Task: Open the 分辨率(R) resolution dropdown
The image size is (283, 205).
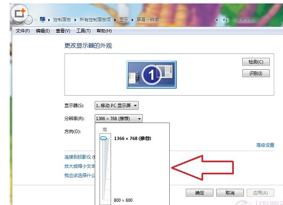Action: (118, 118)
